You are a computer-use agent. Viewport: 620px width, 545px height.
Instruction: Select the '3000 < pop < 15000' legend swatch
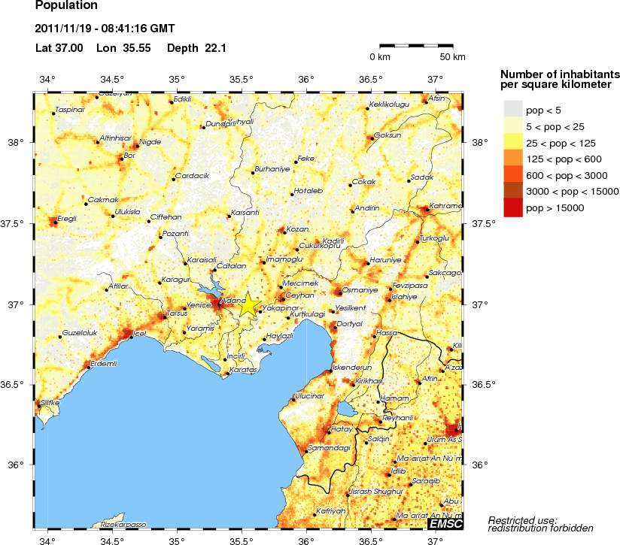coord(512,192)
